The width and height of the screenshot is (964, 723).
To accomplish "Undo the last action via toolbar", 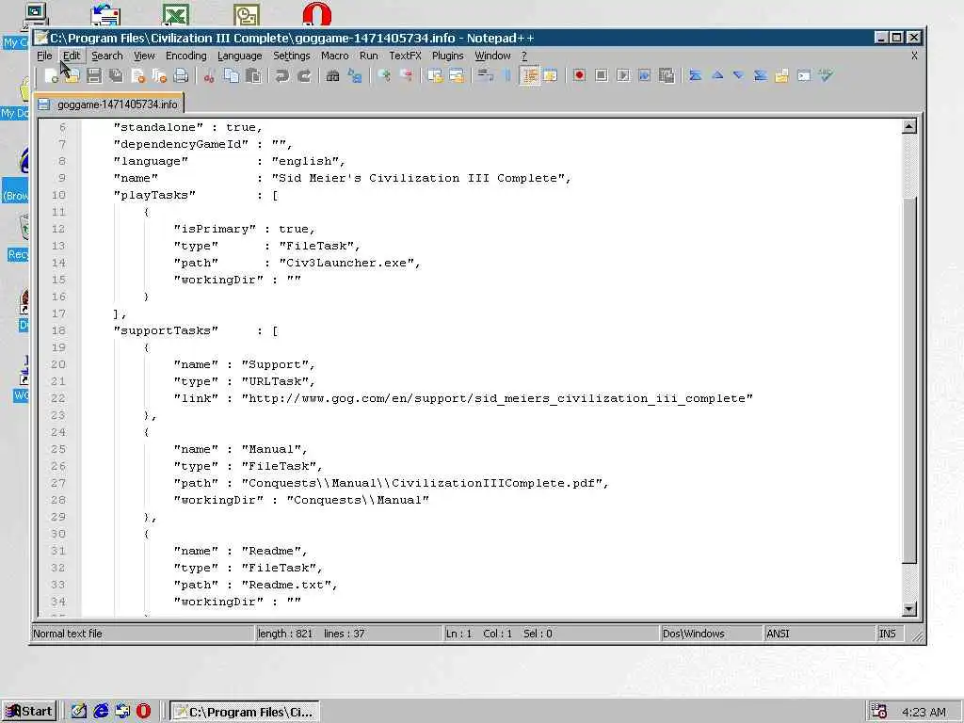I will tap(281, 75).
